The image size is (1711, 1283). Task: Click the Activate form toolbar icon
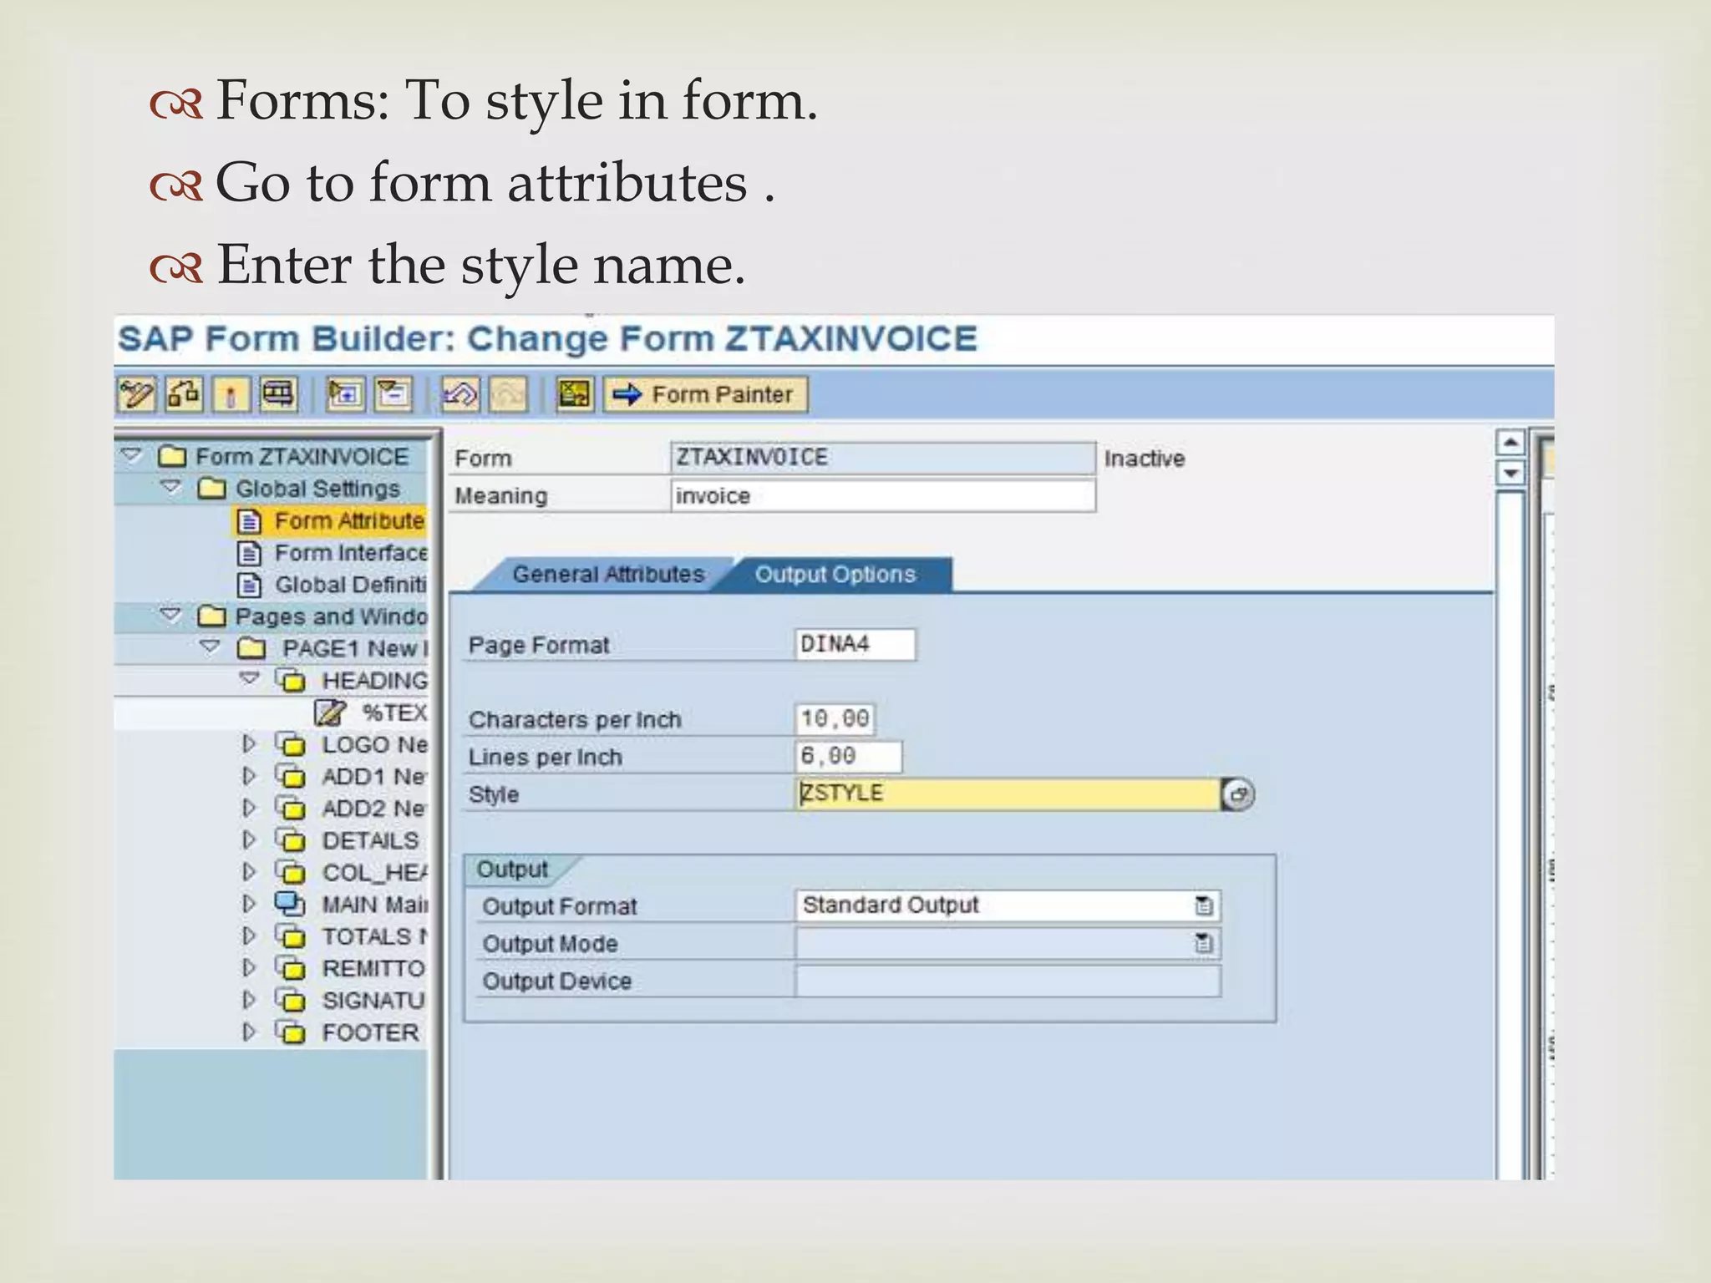(x=231, y=394)
